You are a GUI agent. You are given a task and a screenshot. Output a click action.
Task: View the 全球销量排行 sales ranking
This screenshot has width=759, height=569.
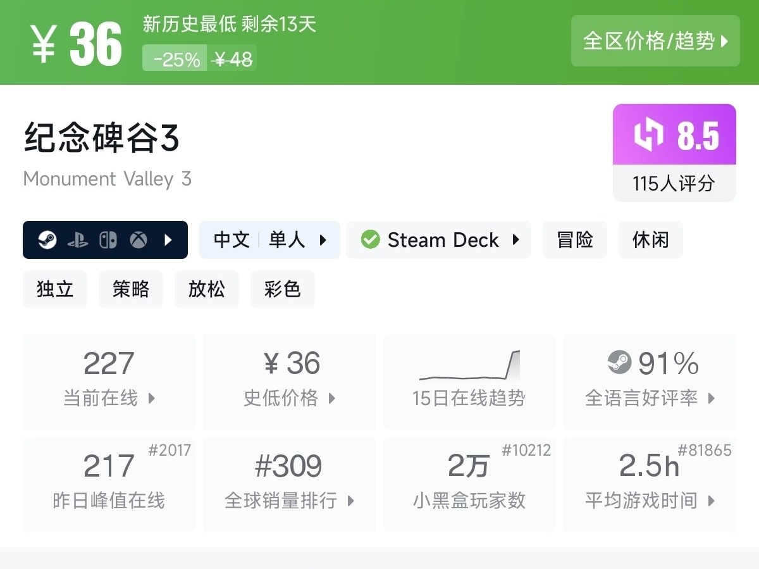[289, 484]
